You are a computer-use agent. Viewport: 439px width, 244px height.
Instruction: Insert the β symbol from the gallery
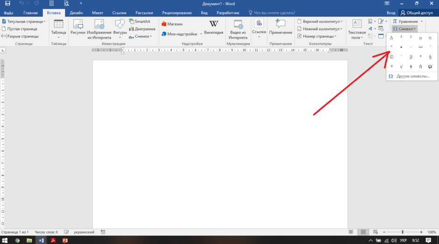pos(411,57)
